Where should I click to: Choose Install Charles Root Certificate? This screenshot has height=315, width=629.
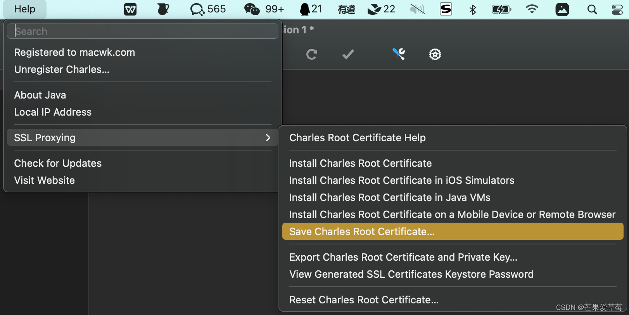pyautogui.click(x=360, y=163)
